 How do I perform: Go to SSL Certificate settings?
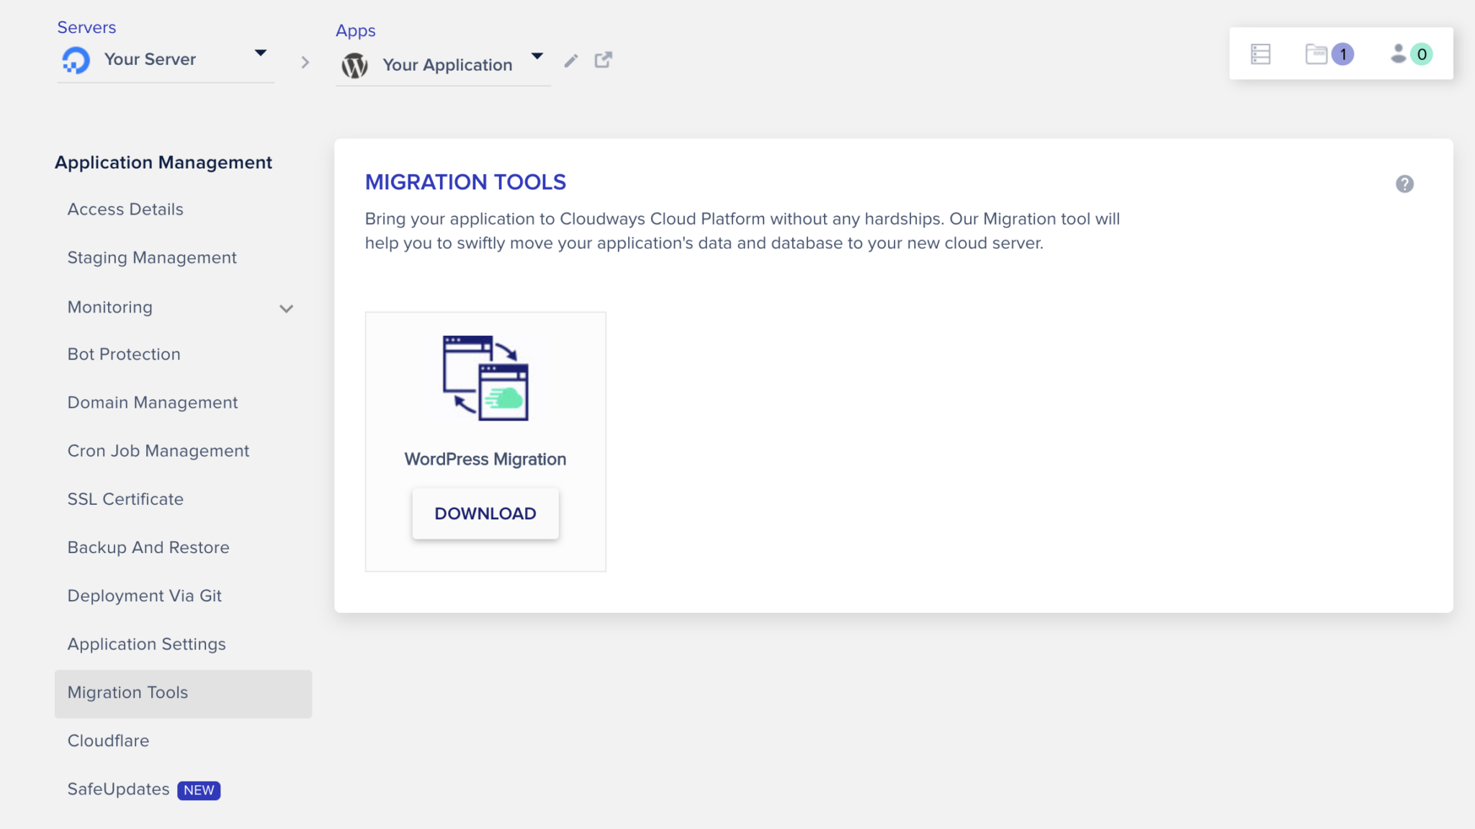point(125,499)
